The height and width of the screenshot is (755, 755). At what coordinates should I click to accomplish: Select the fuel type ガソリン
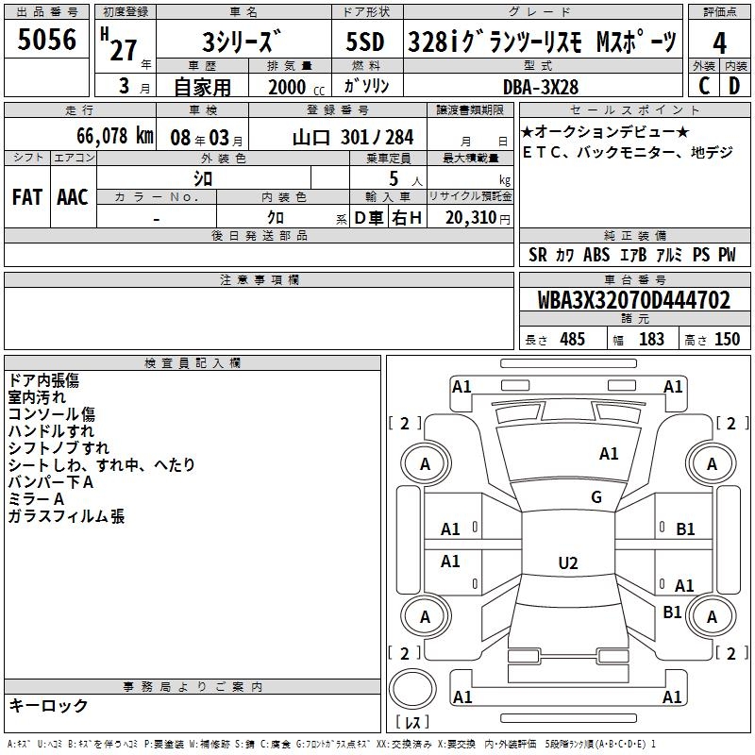366,86
